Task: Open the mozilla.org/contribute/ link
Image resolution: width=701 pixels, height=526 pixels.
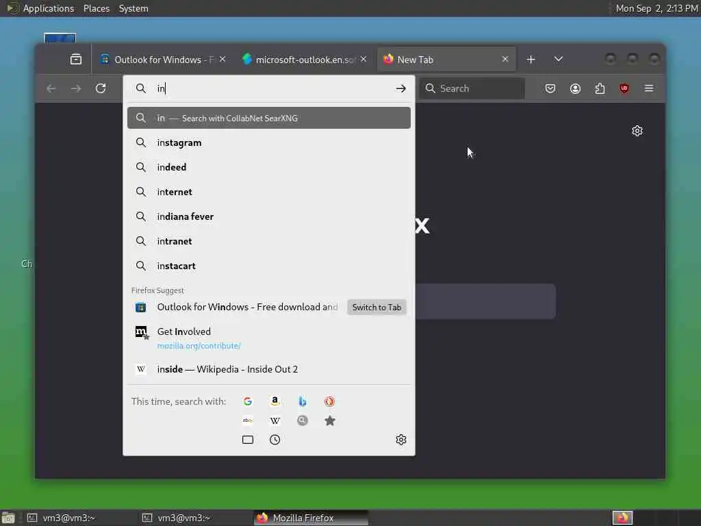Action: pyautogui.click(x=199, y=346)
